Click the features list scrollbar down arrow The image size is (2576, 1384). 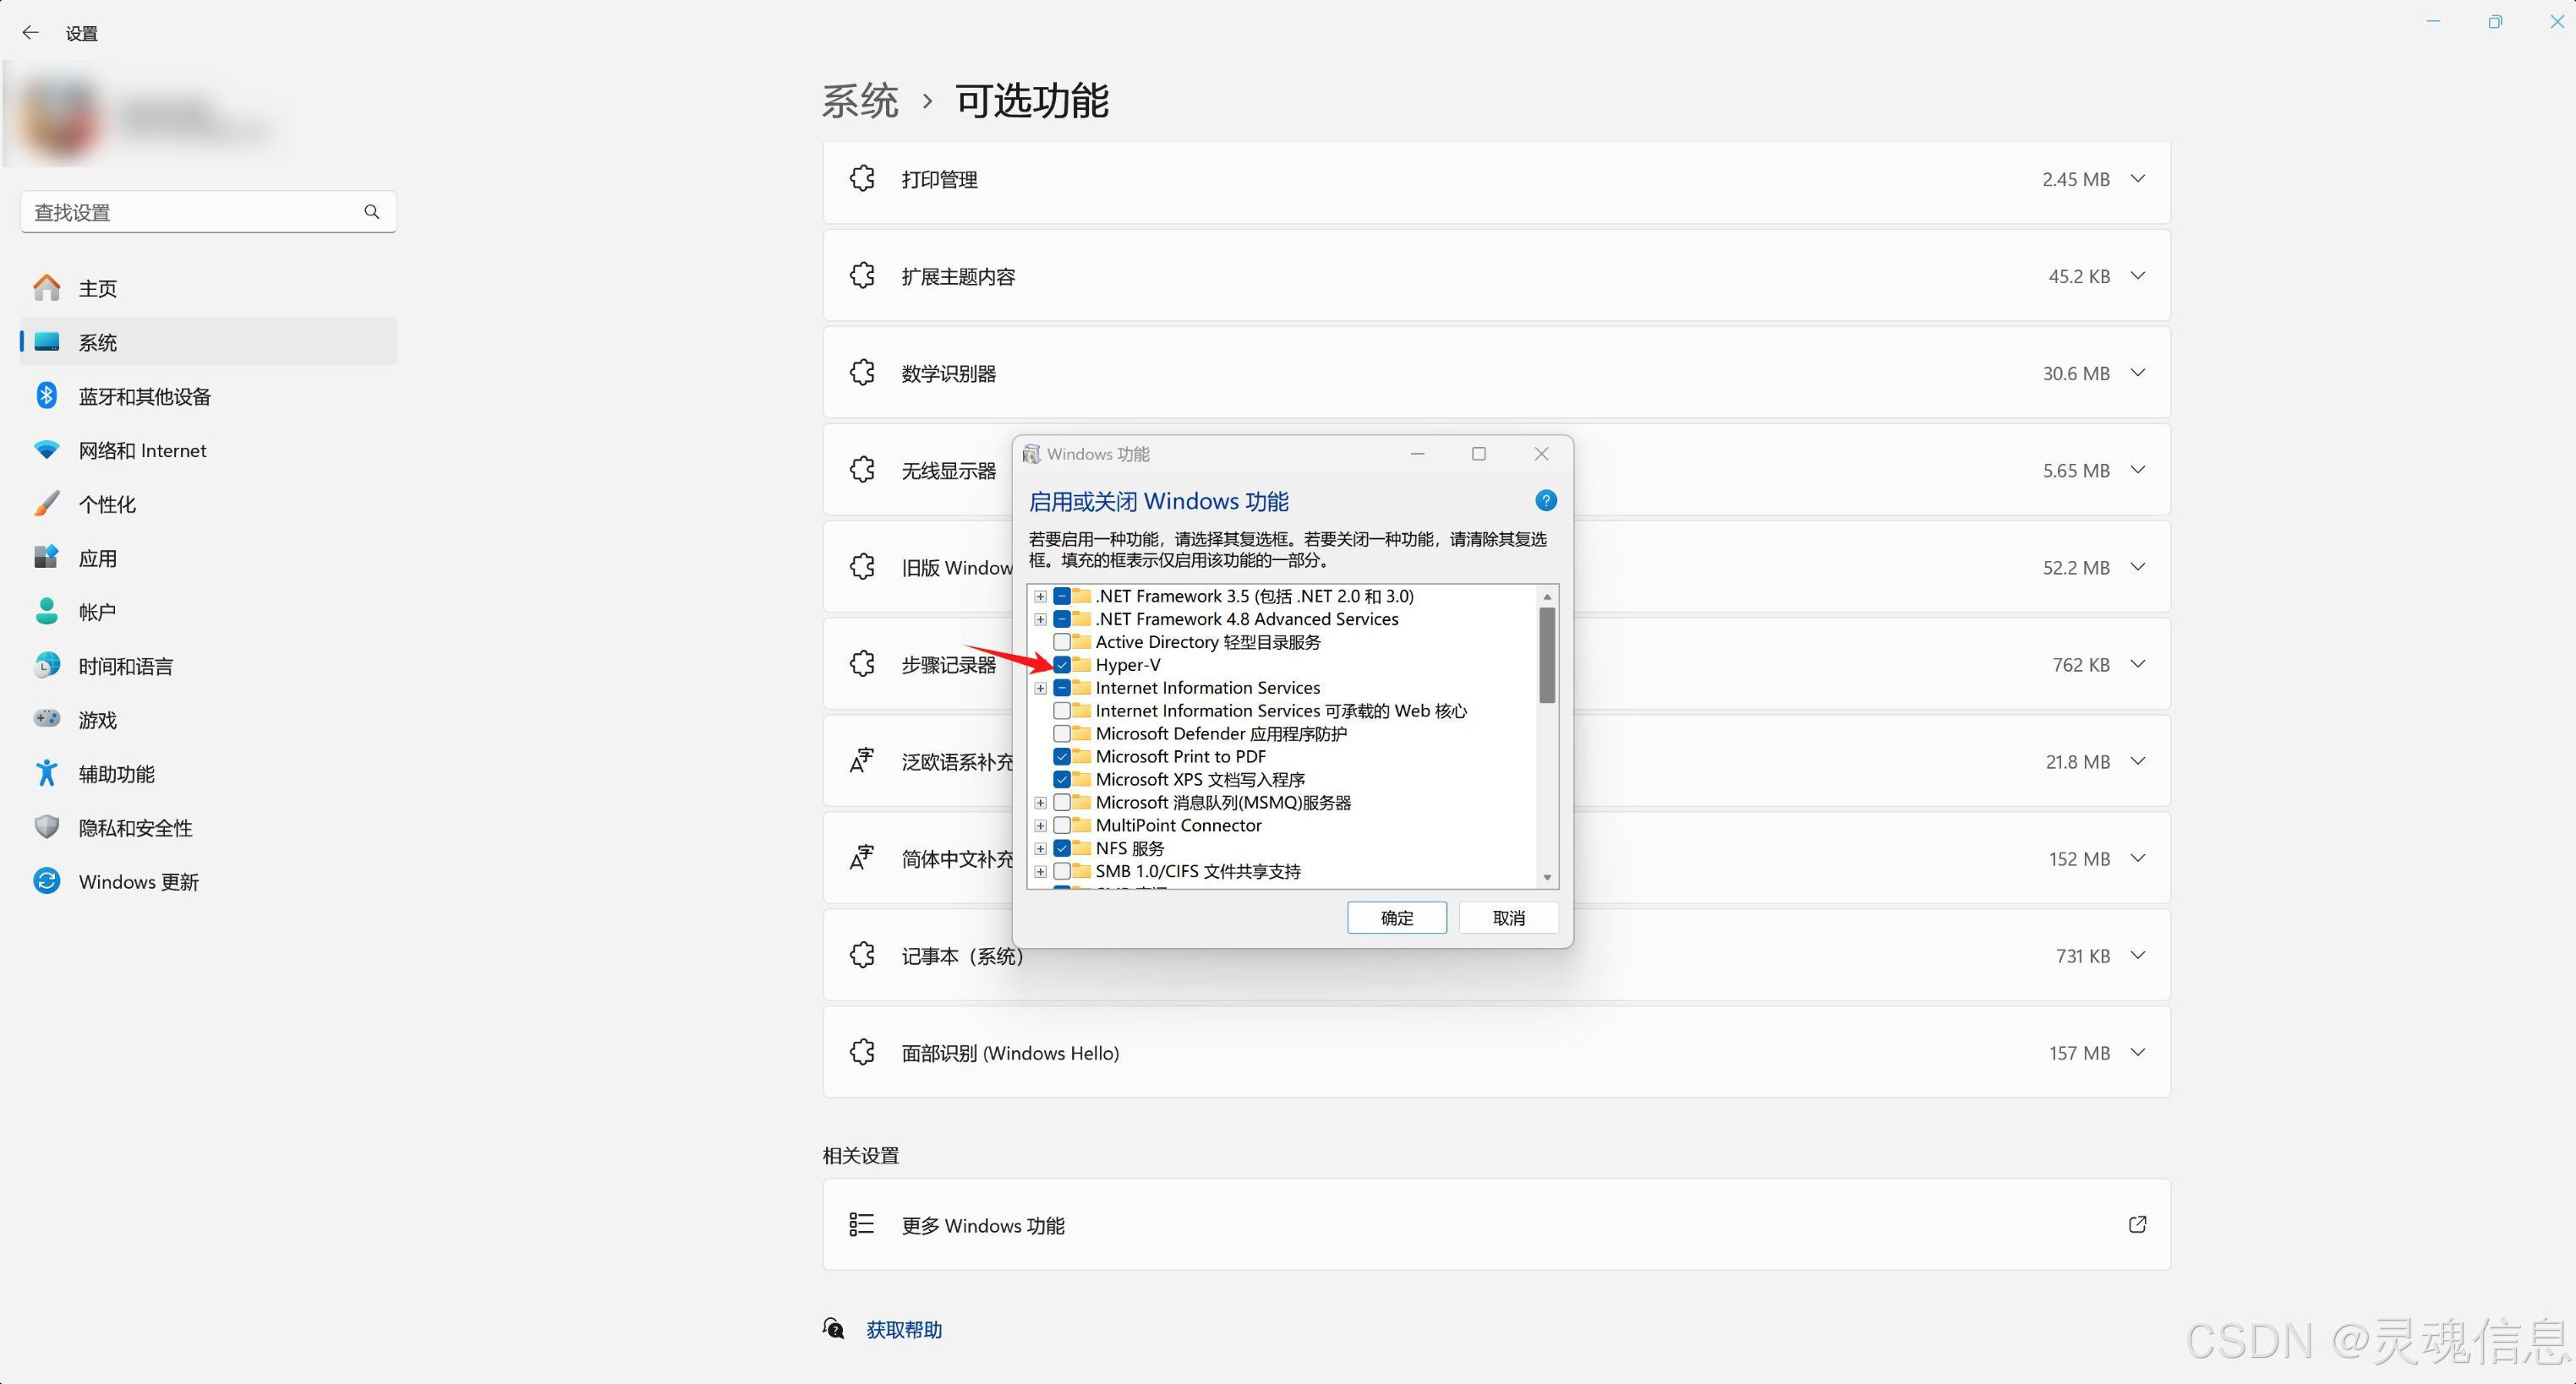click(x=1547, y=877)
